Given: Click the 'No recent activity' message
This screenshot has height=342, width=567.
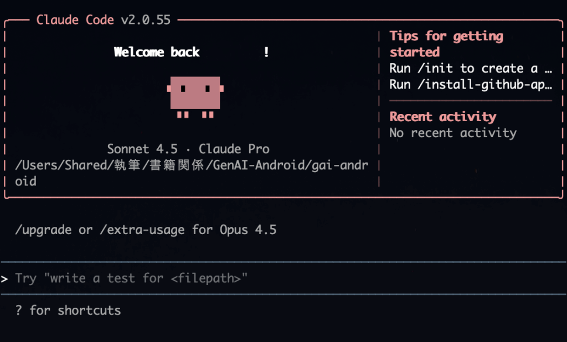Looking at the screenshot, I should point(452,133).
